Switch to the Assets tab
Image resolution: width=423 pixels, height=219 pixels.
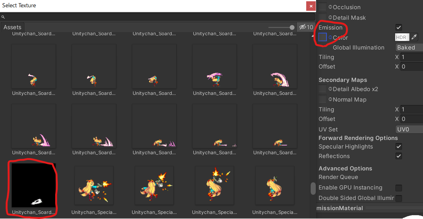click(x=12, y=27)
